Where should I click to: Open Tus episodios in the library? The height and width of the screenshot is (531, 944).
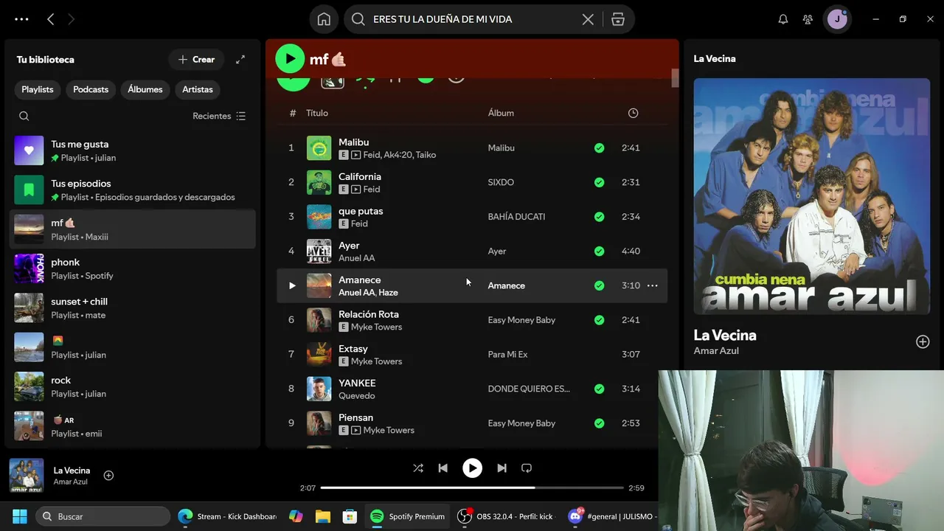click(133, 190)
